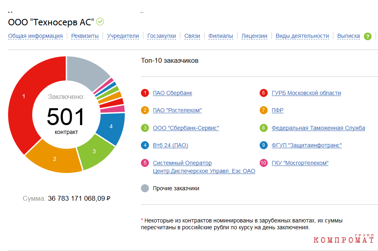Follow the ПАО "Ростелеком" link
378x251 pixels.
177,110
